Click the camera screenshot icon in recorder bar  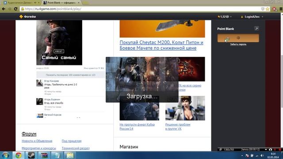click(x=270, y=149)
